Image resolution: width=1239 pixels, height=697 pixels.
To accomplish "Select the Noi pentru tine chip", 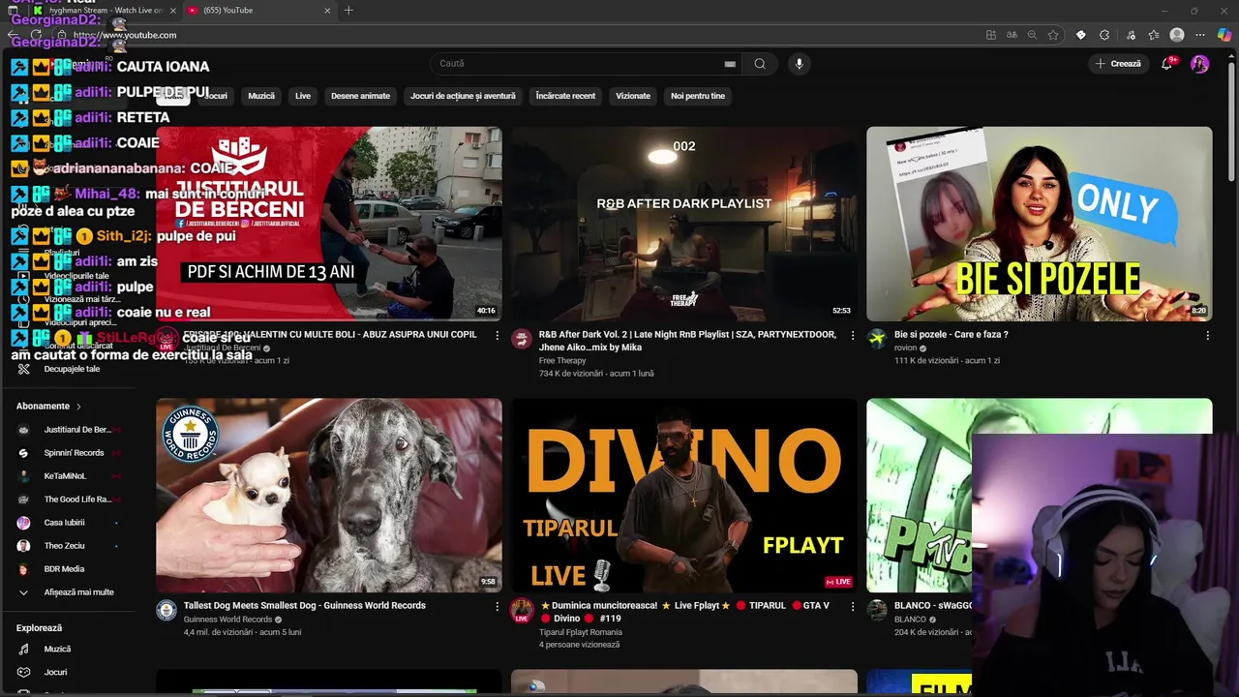I will point(698,96).
